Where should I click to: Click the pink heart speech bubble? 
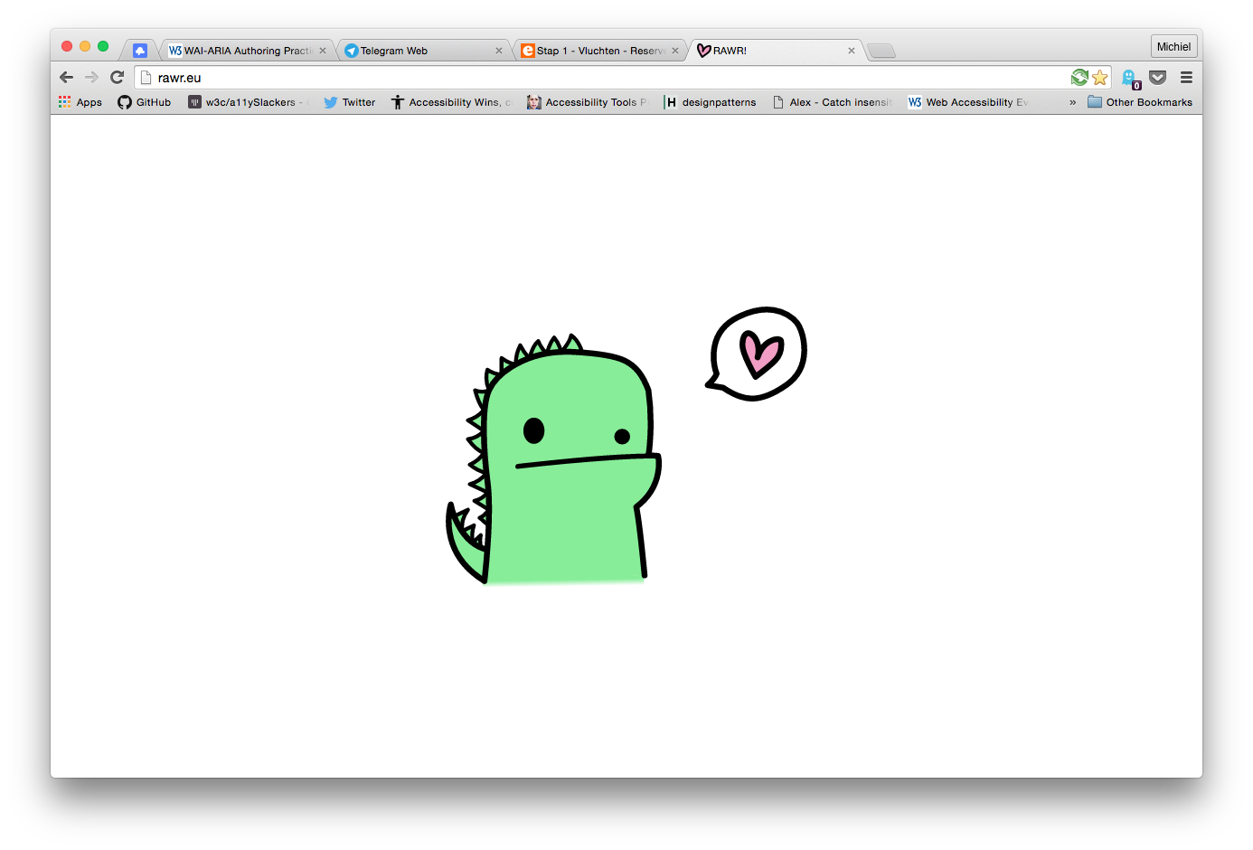pyautogui.click(x=758, y=354)
